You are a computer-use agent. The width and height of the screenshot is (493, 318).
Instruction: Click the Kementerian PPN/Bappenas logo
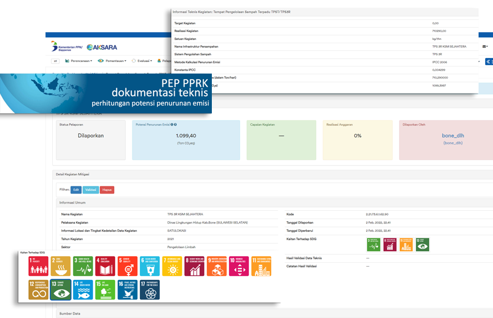point(65,47)
